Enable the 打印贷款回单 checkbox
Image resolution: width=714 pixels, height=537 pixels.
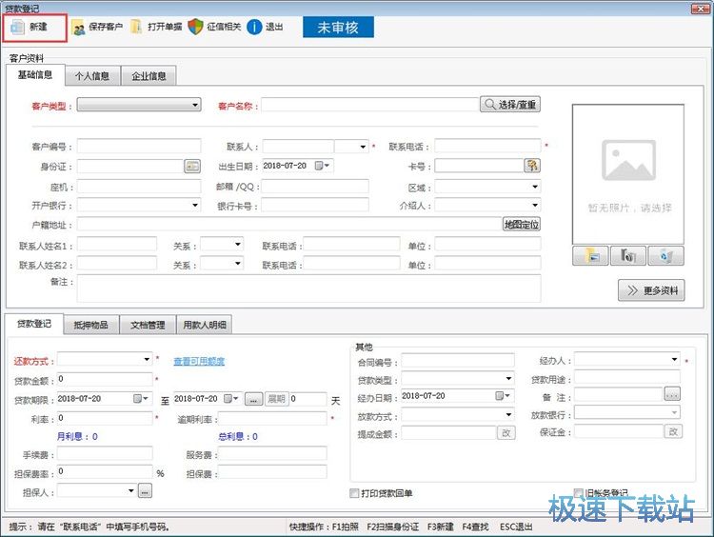tap(355, 493)
